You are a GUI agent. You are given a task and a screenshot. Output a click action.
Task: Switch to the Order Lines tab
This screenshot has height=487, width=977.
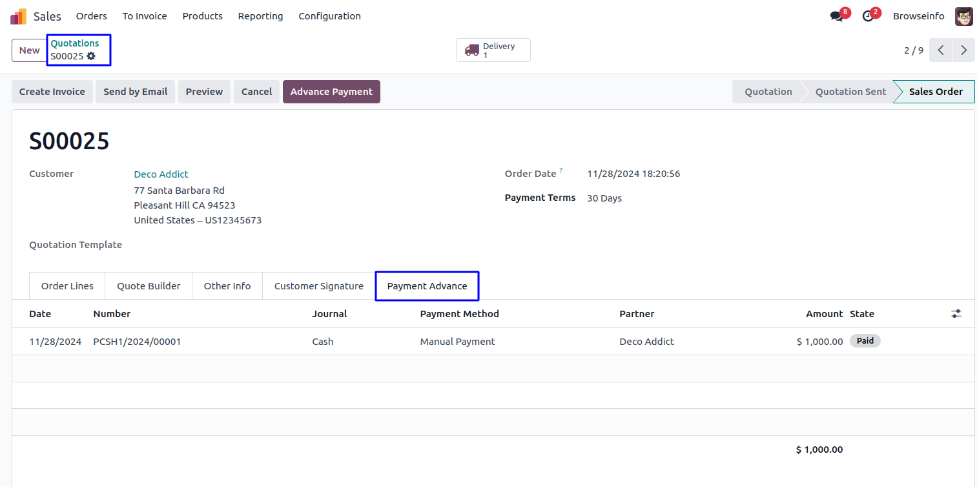pos(67,286)
